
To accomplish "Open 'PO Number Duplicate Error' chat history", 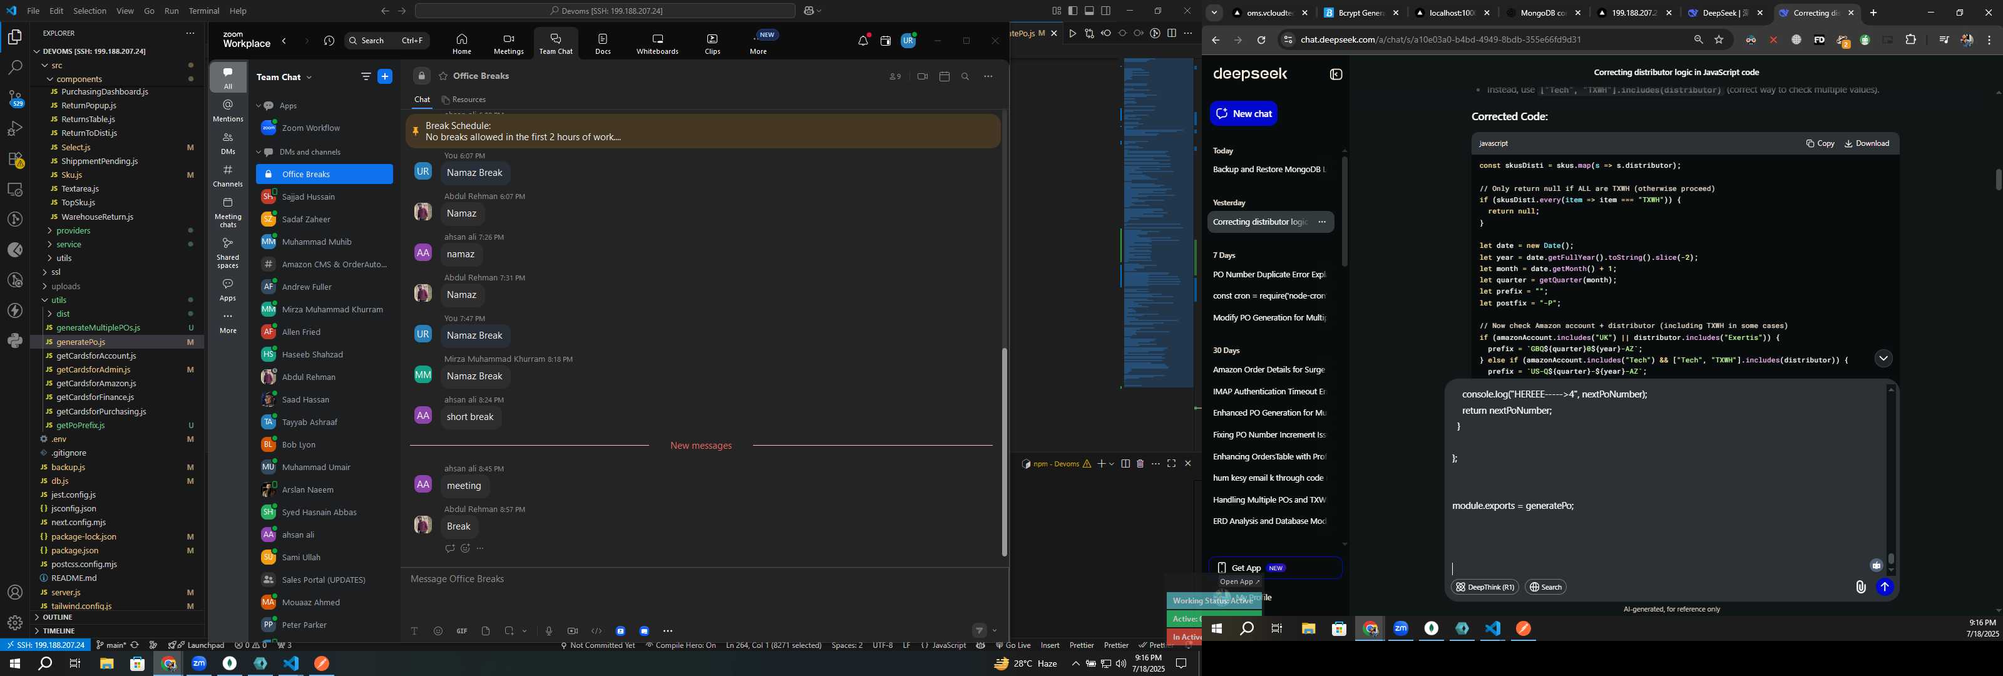I will [1269, 275].
